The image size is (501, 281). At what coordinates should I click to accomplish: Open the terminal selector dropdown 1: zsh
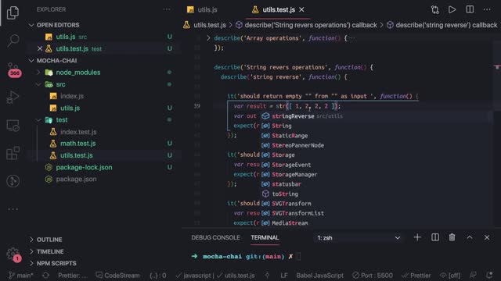click(x=359, y=237)
